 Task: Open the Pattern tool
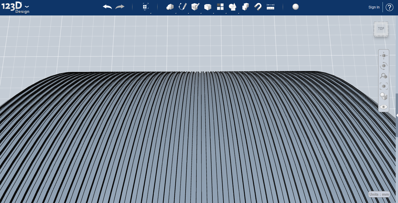coord(220,7)
